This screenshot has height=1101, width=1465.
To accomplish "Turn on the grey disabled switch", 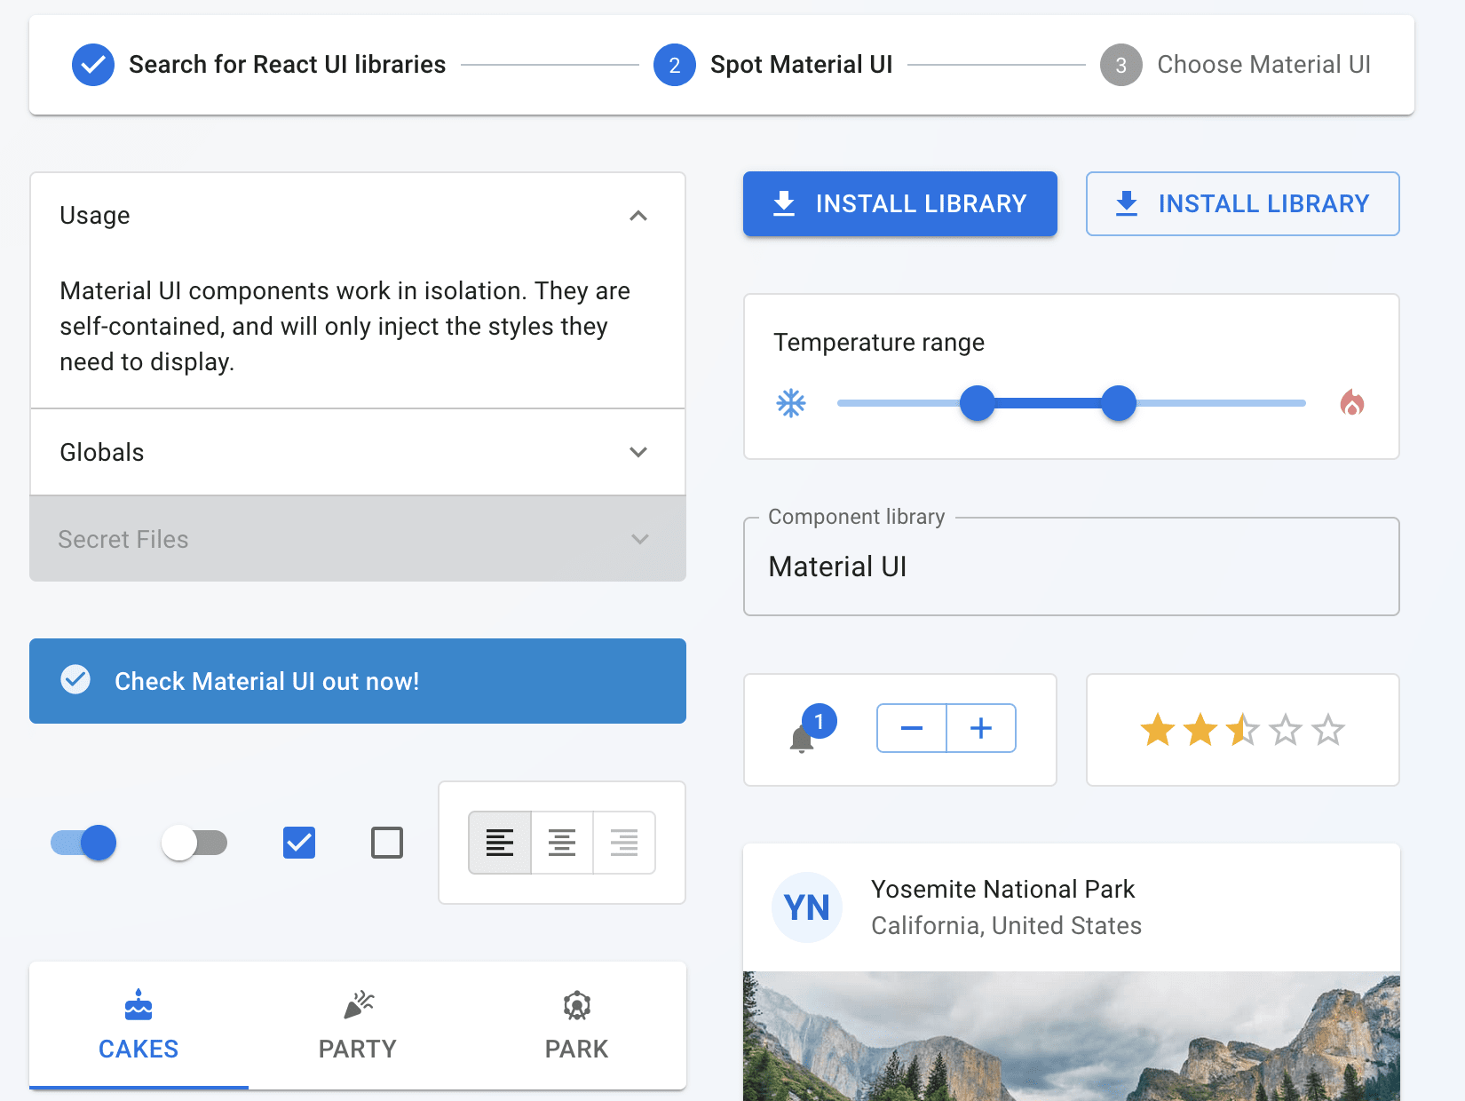I will point(194,843).
